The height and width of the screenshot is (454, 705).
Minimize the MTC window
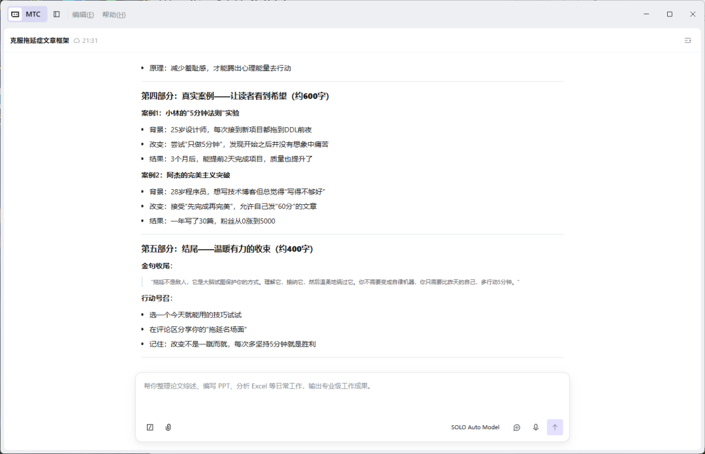646,14
